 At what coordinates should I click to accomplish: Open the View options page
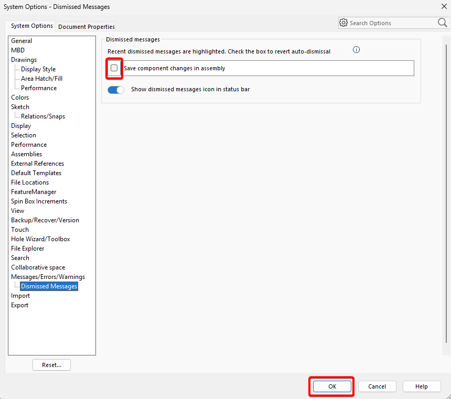(17, 211)
